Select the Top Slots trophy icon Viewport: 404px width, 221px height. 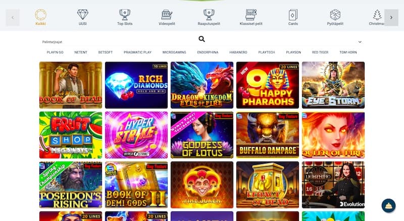tap(125, 15)
